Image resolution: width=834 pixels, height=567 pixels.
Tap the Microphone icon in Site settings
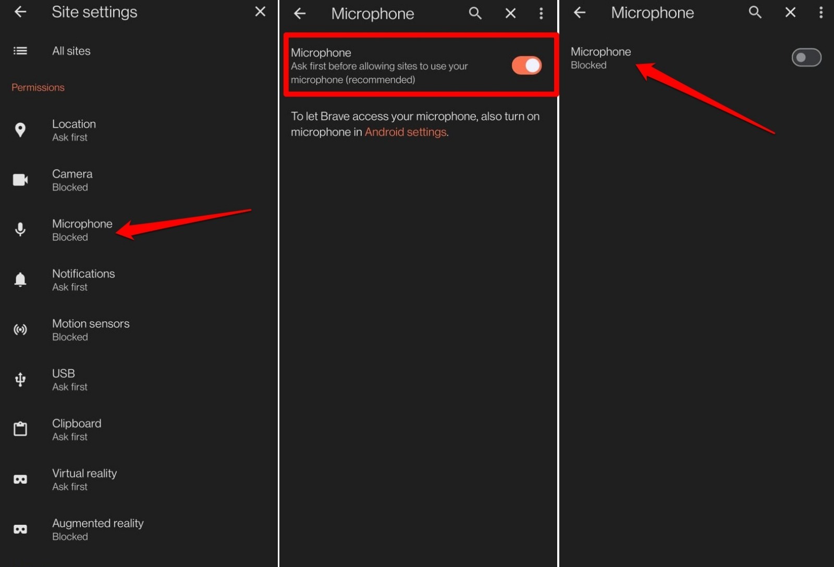(20, 229)
